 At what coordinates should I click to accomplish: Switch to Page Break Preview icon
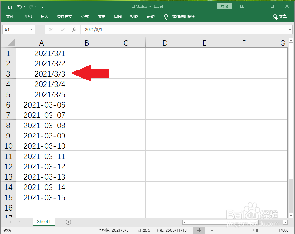(225, 230)
